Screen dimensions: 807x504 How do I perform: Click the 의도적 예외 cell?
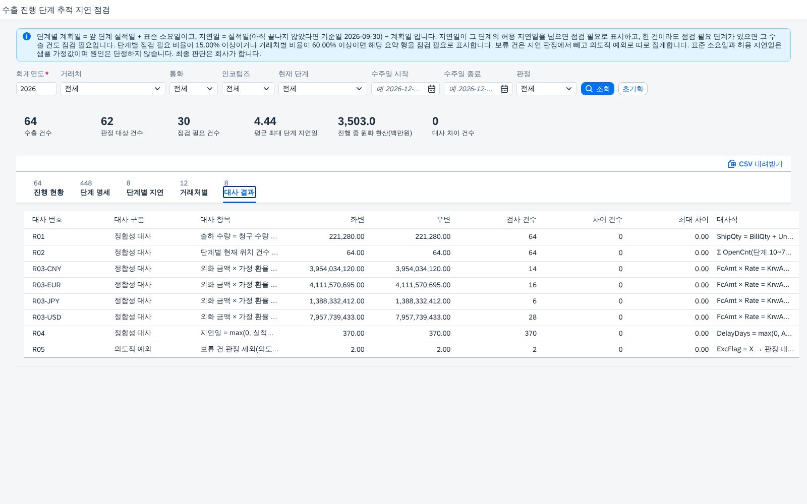point(133,349)
